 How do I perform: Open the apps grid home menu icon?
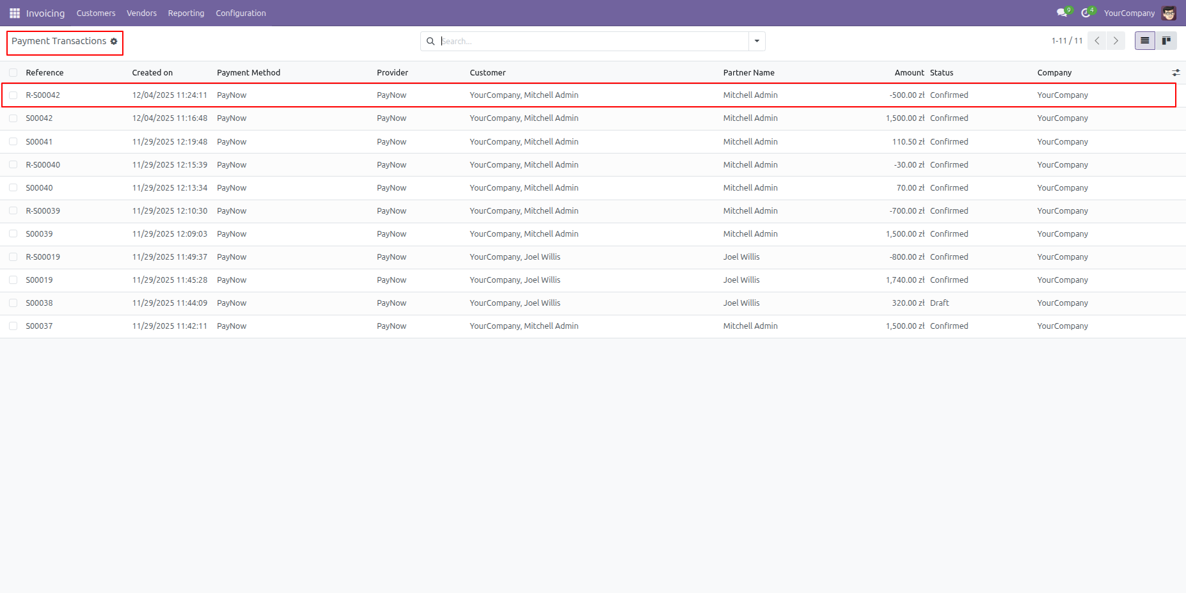(15, 13)
